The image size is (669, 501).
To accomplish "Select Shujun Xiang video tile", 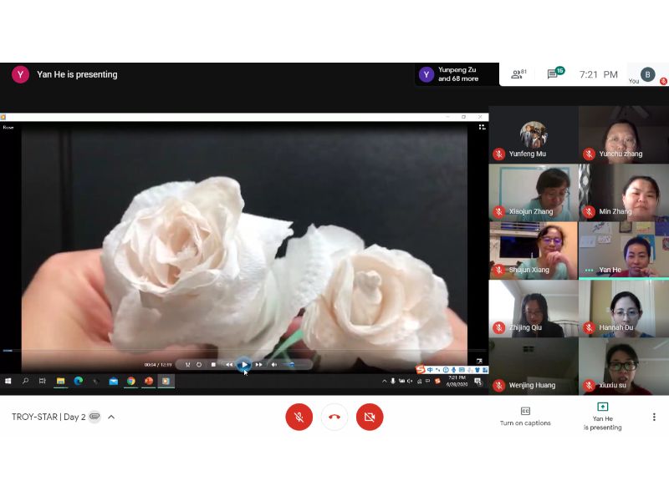I will point(533,250).
